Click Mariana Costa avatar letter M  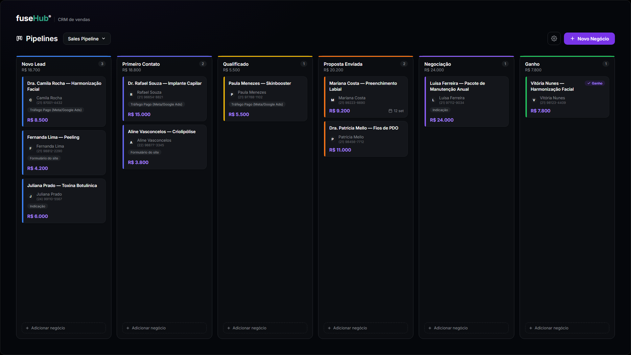pos(333,100)
